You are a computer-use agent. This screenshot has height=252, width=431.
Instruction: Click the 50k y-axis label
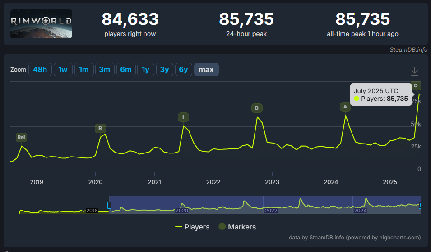[x=416, y=124]
